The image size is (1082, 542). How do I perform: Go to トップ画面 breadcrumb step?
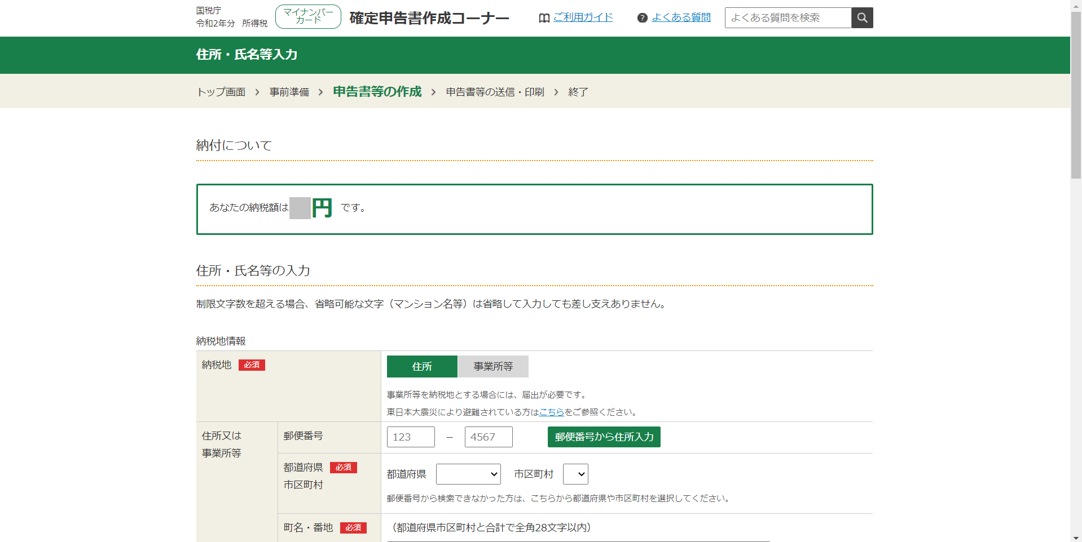pyautogui.click(x=221, y=92)
